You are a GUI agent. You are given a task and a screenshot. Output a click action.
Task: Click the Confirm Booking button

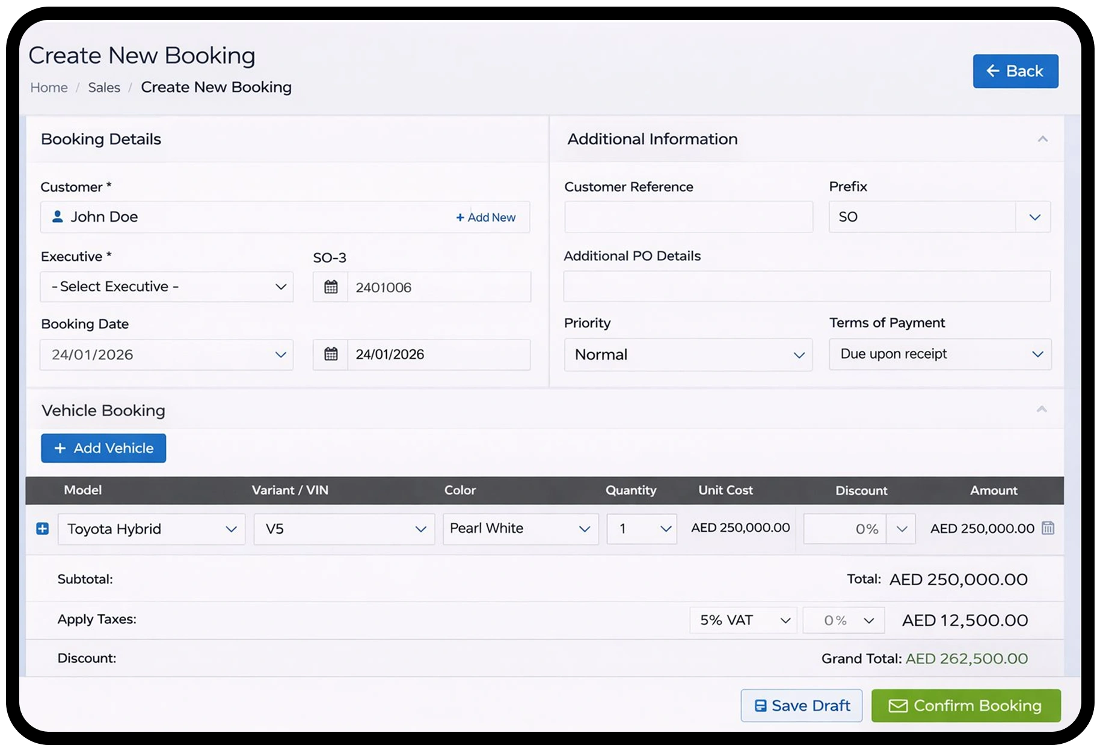pyautogui.click(x=966, y=705)
